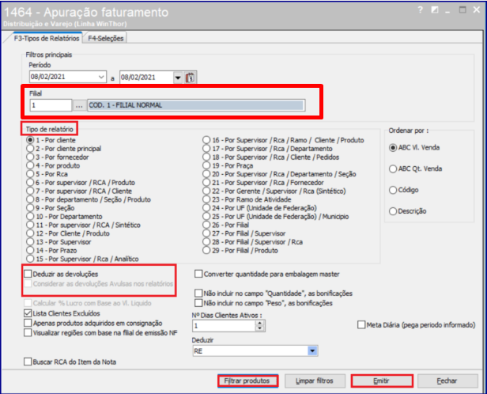
Task: Click the Limpar filtros button
Action: (x=314, y=381)
